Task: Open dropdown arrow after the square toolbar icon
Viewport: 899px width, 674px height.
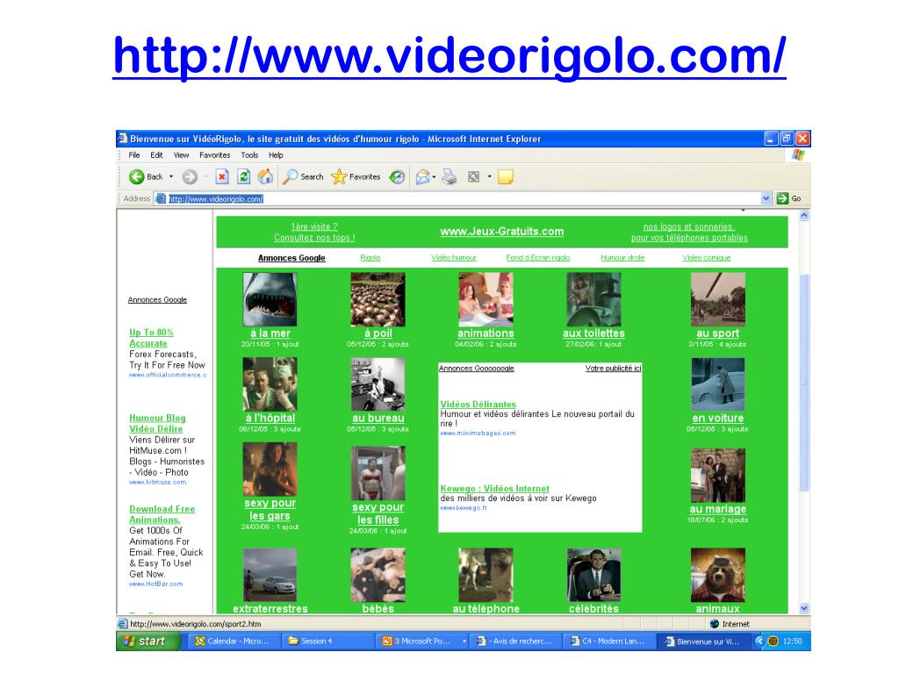Action: click(489, 176)
